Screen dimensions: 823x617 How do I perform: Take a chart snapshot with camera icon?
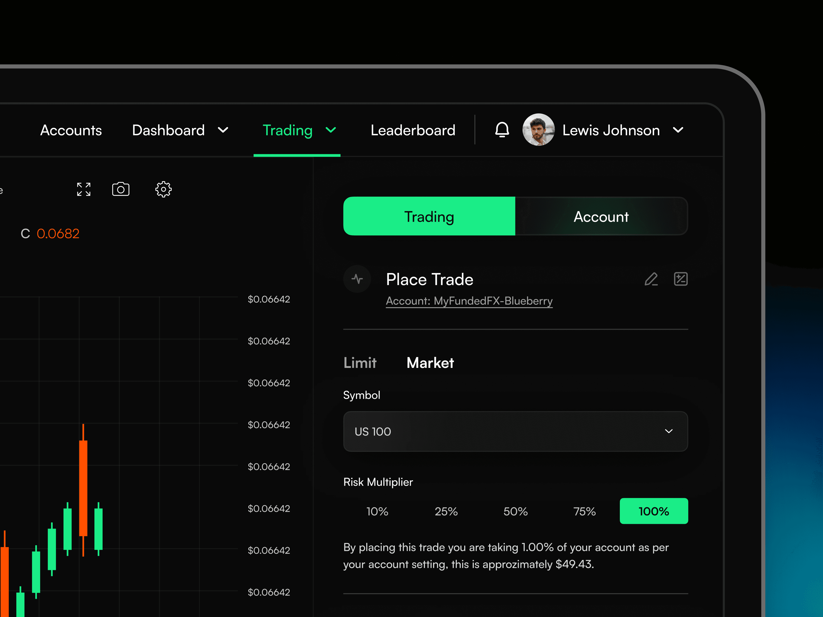[x=121, y=189]
